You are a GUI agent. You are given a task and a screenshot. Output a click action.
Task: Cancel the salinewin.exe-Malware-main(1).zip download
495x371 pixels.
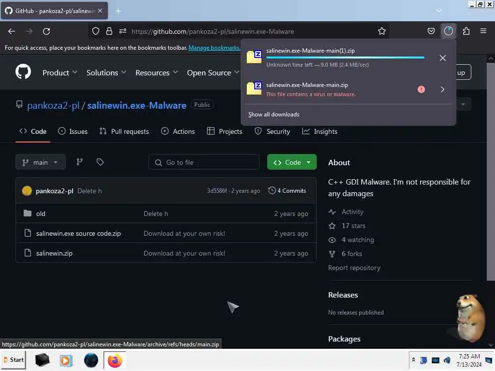point(443,58)
